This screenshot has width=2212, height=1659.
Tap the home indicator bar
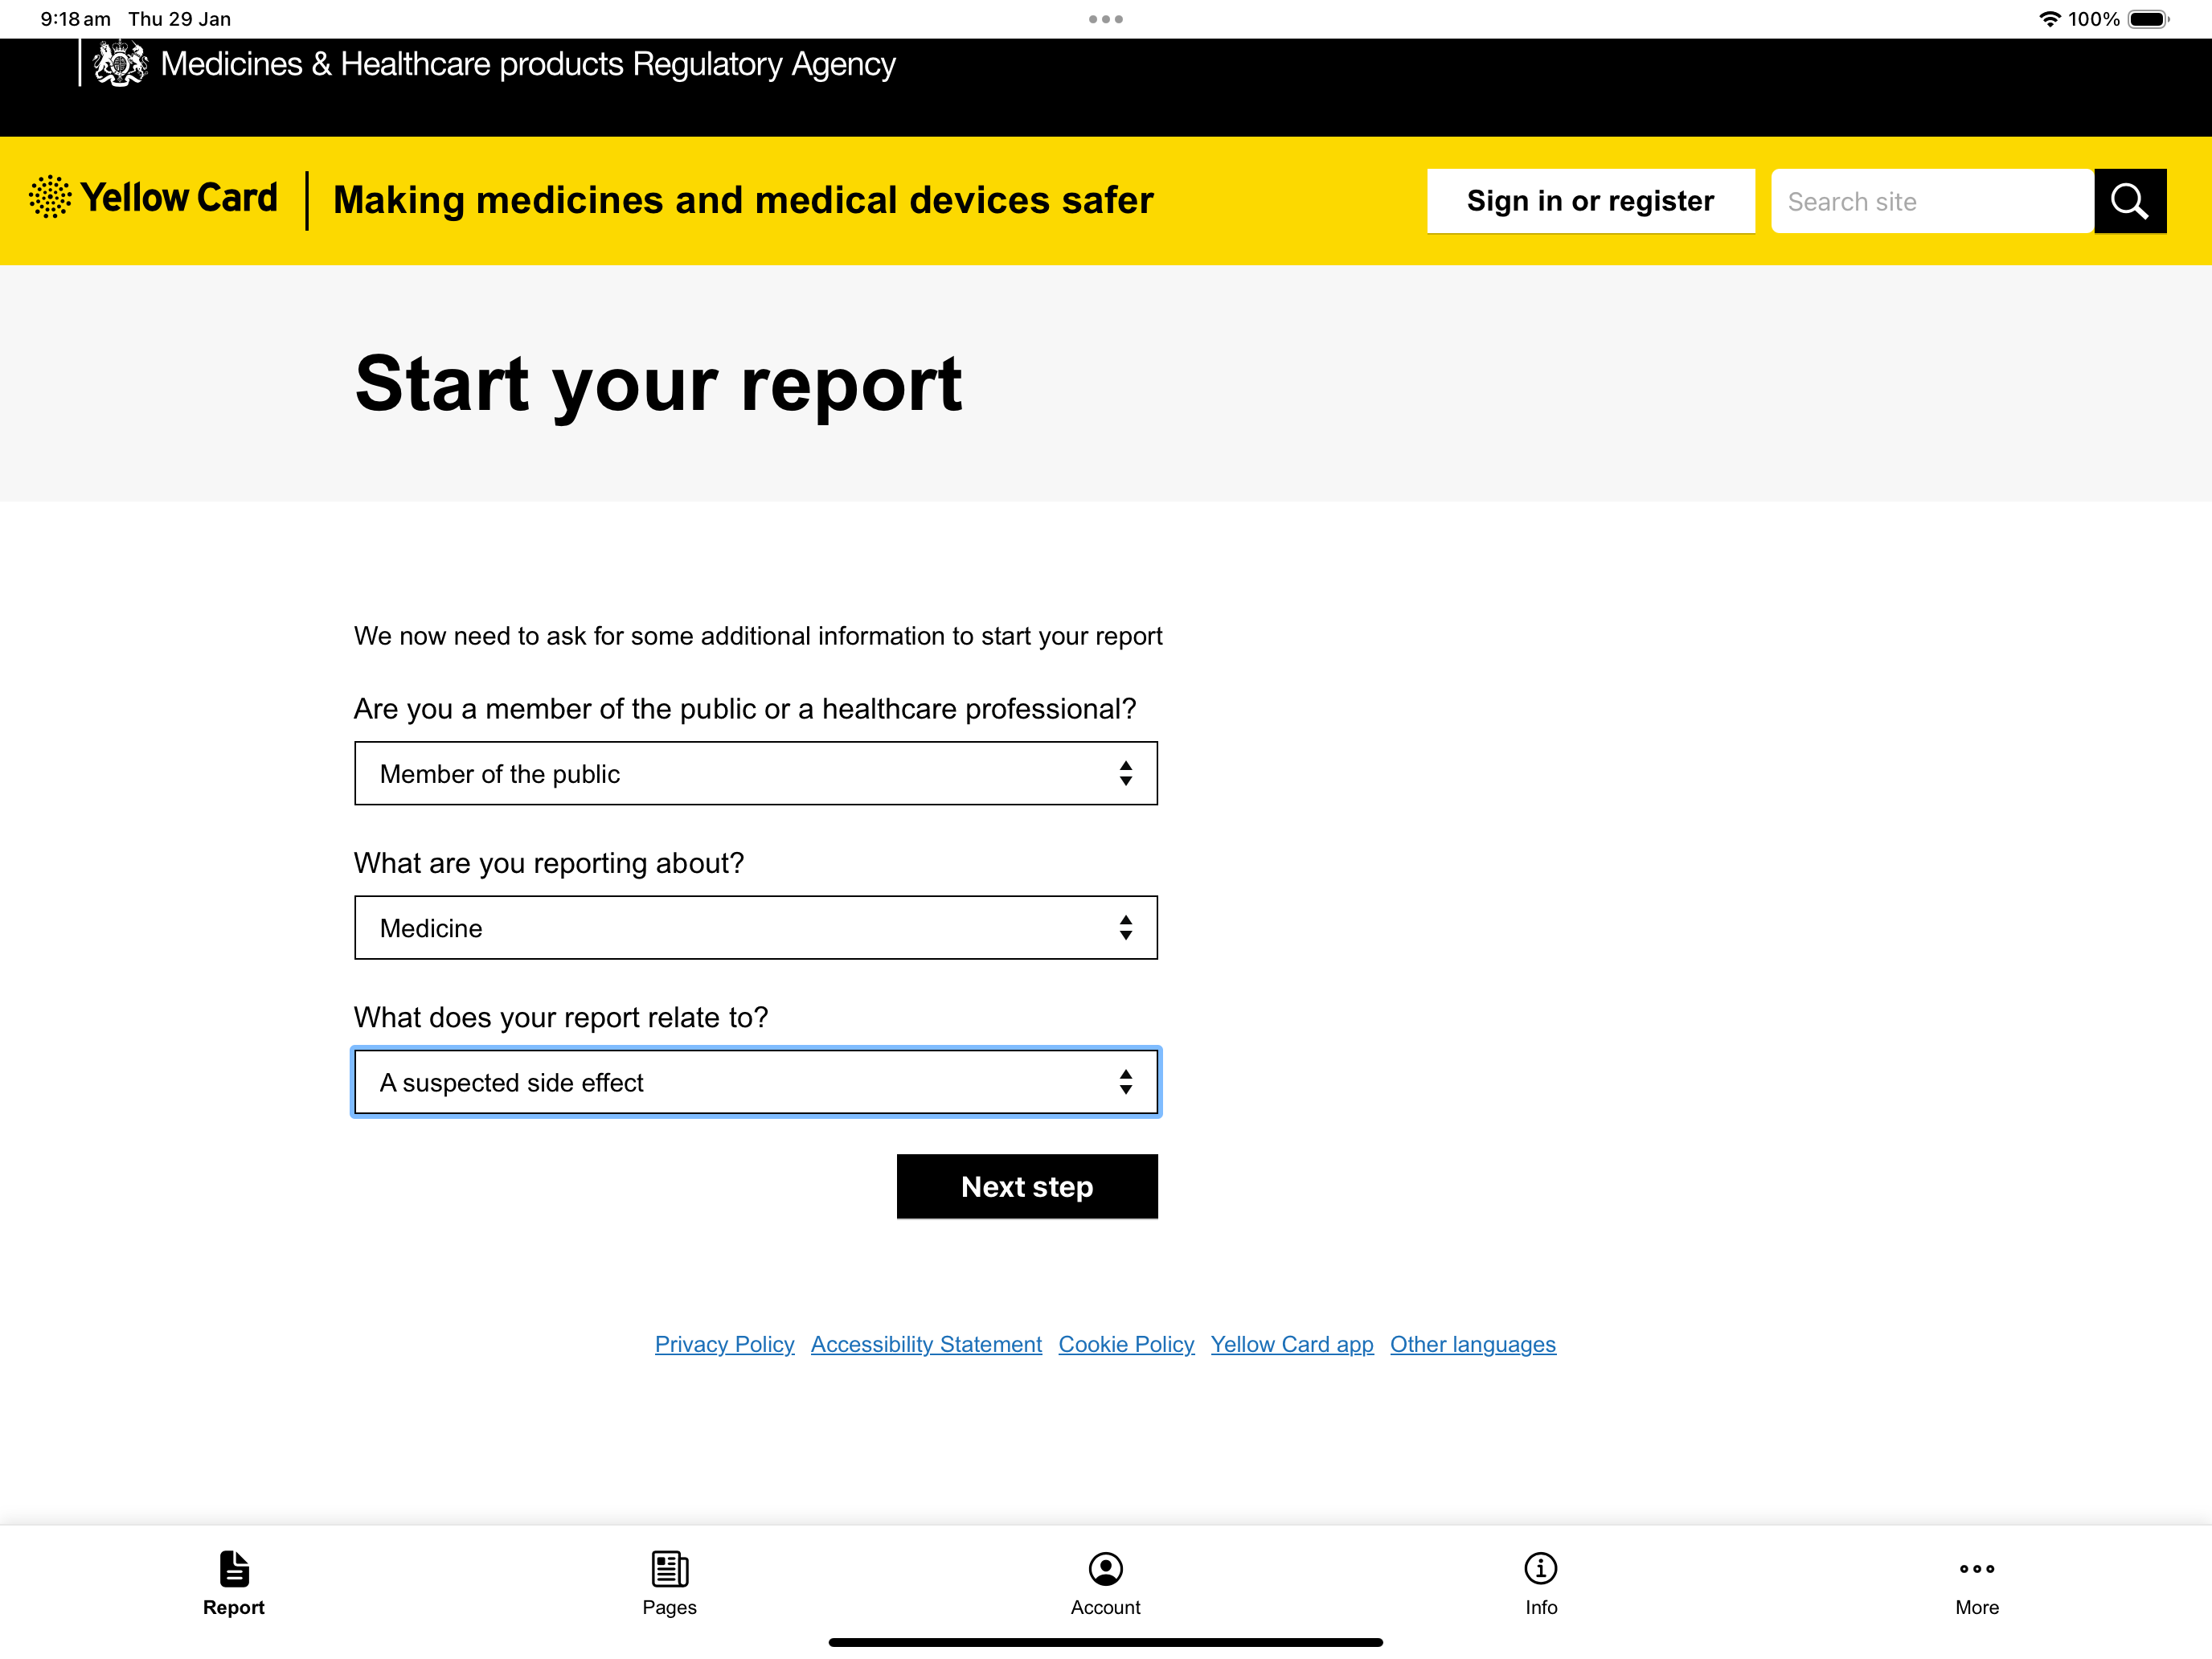[1106, 1642]
